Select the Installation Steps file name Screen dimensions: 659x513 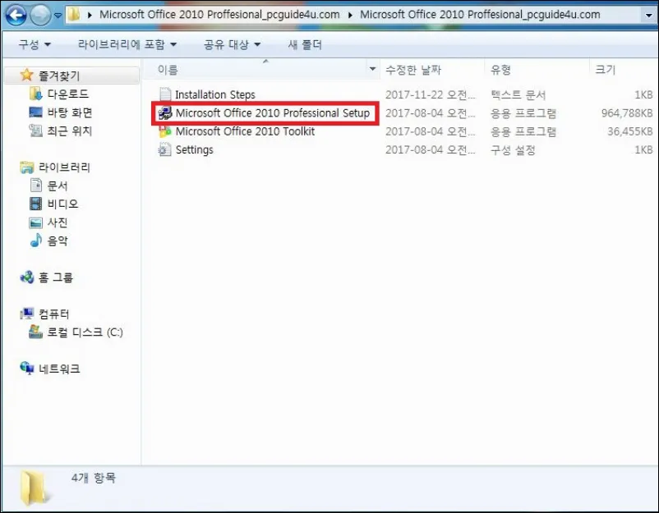tap(214, 95)
